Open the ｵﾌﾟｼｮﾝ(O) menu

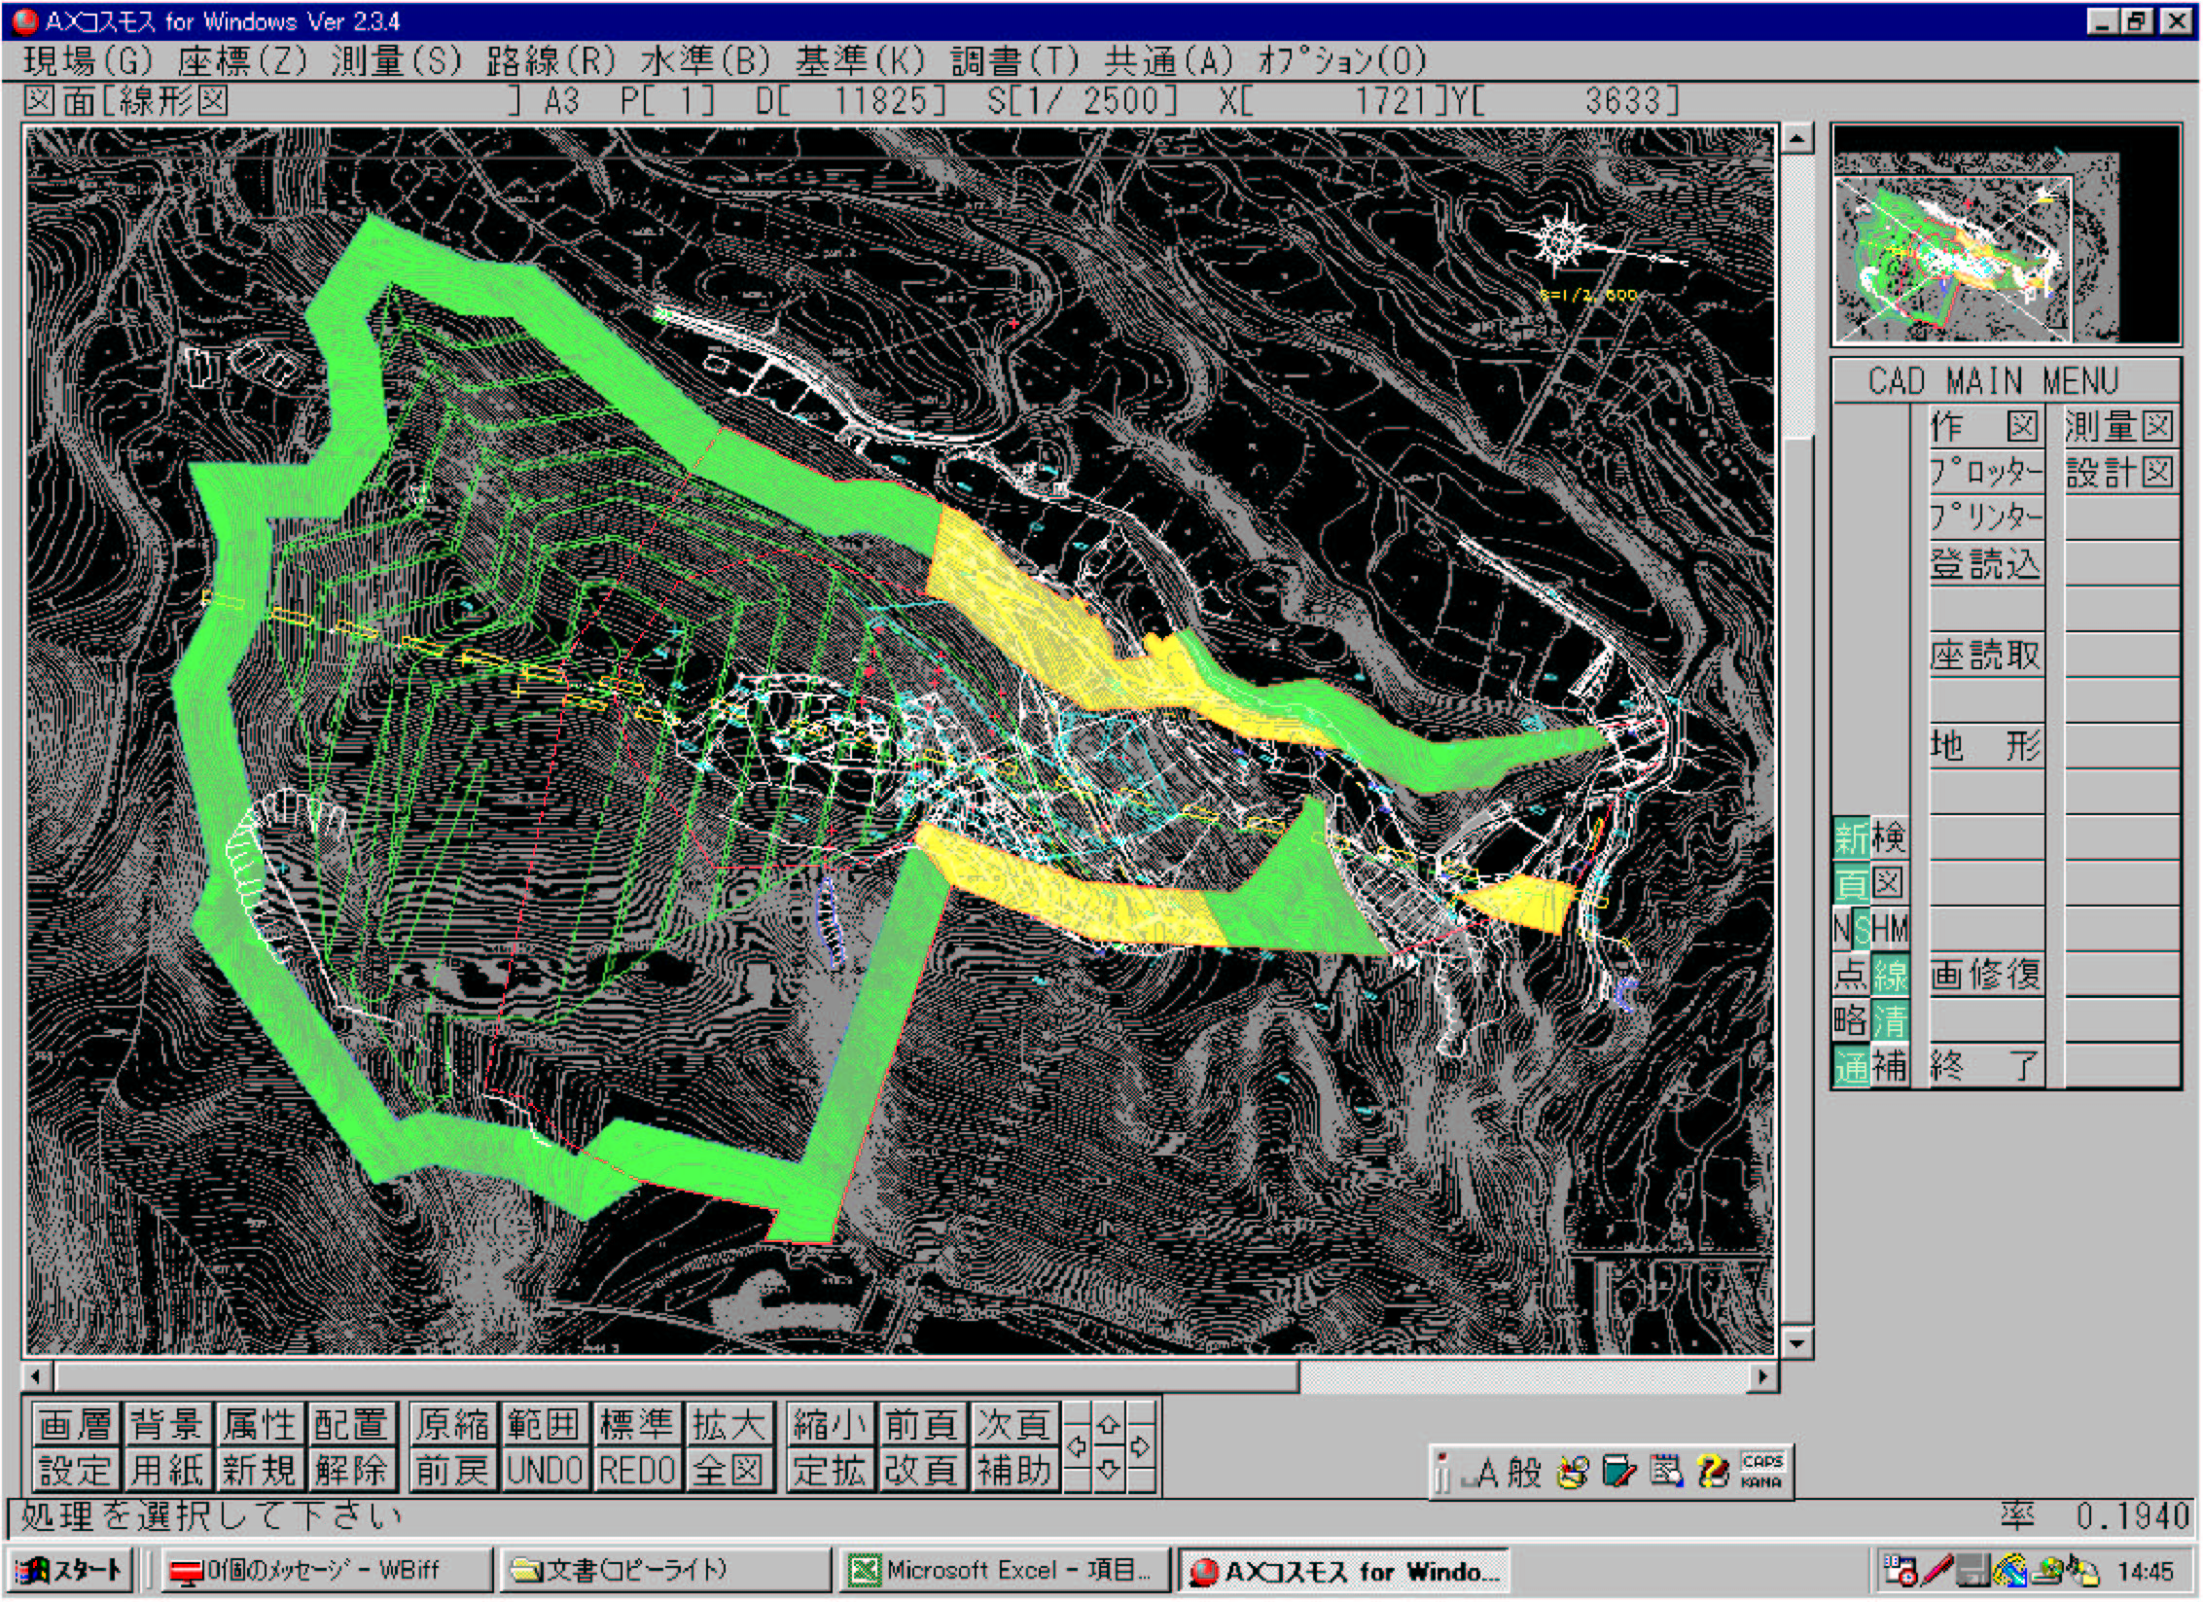1342,61
